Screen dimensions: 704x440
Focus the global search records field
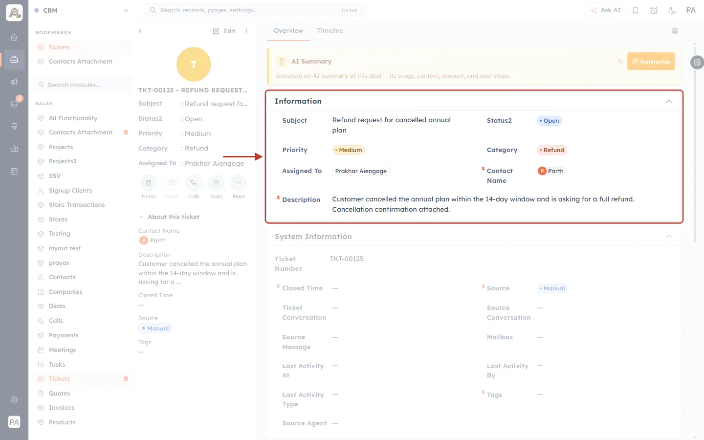(x=255, y=10)
